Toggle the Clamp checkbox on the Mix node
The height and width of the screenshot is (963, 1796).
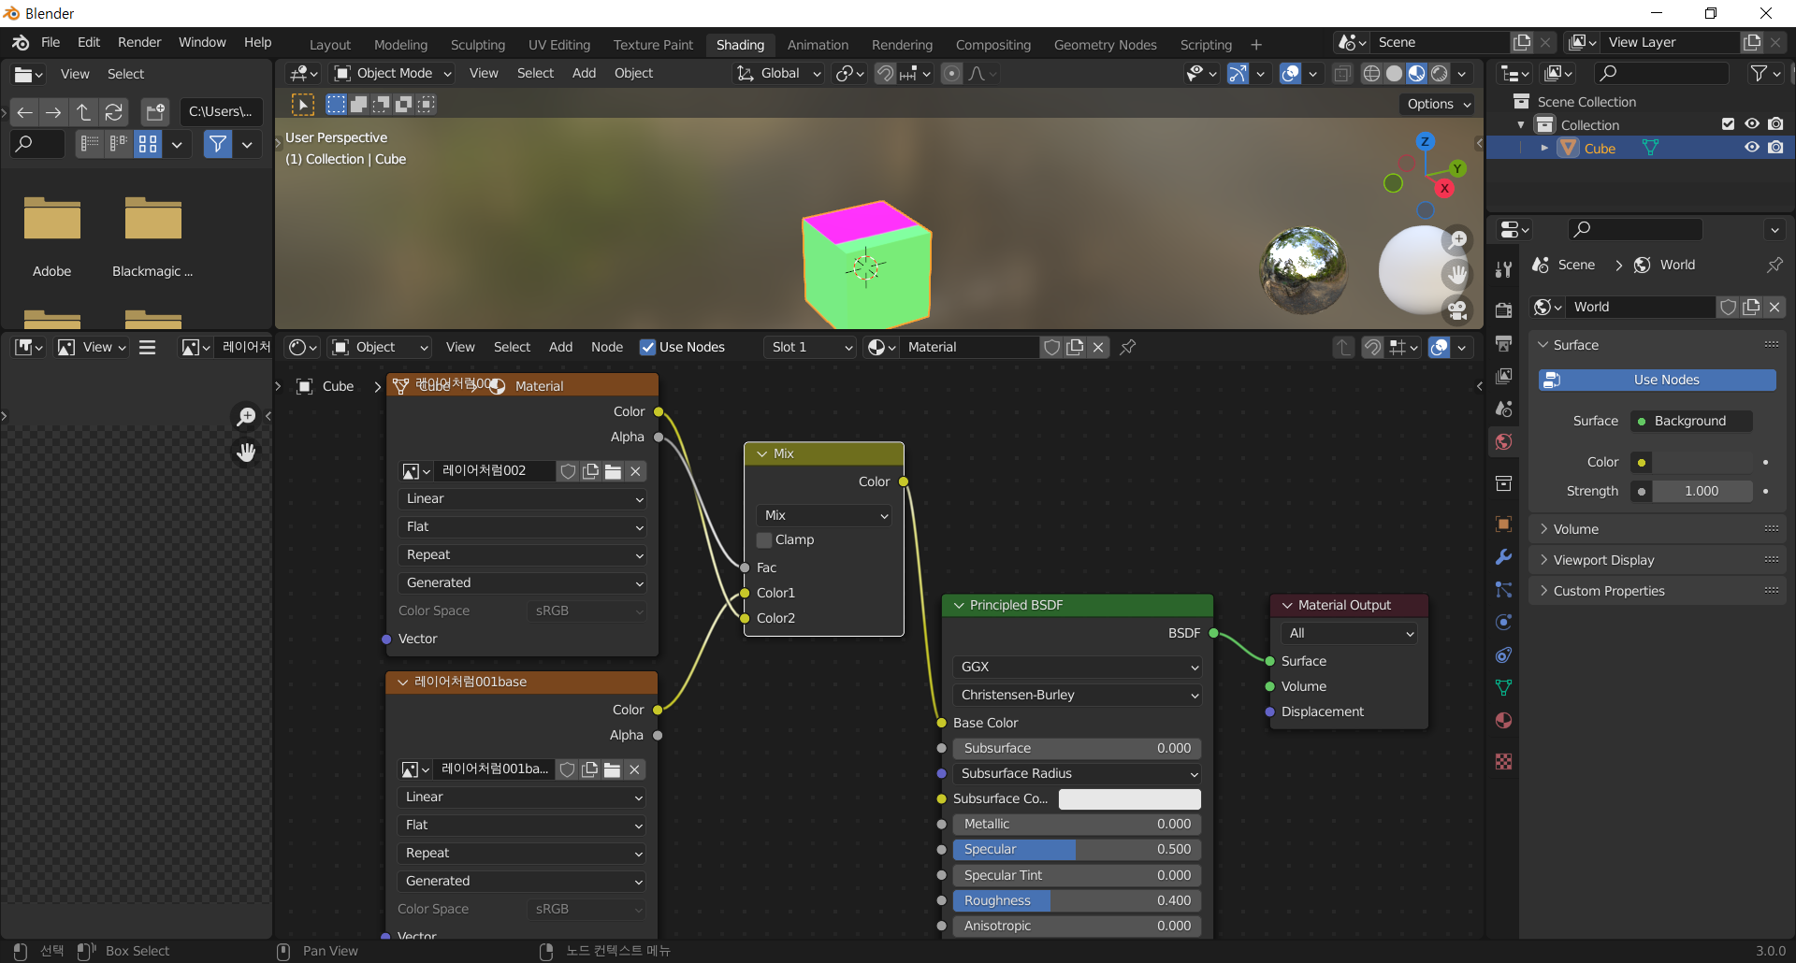pyautogui.click(x=764, y=539)
